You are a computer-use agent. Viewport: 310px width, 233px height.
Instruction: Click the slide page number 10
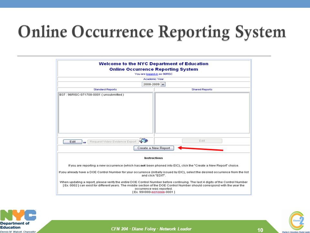[x=260, y=230]
